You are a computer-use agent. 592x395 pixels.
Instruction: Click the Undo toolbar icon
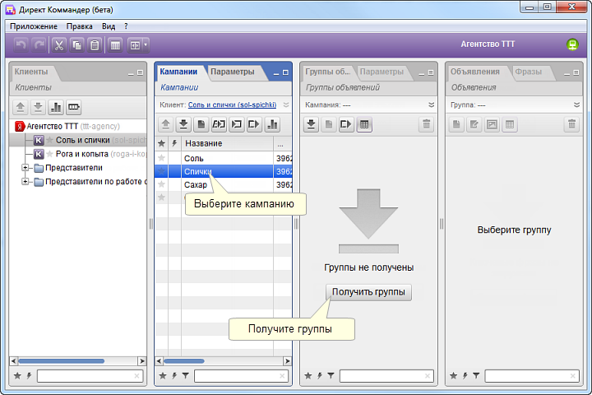pos(21,45)
